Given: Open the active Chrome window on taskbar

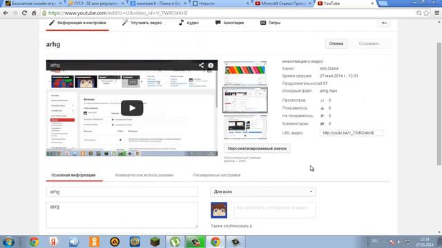Looking at the screenshot, I should point(215,242).
